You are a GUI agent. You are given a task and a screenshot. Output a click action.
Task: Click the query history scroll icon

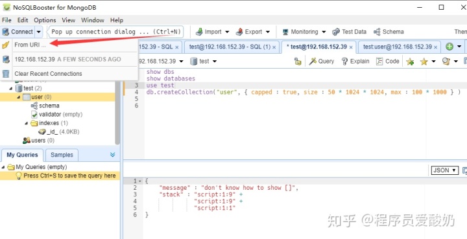[x=446, y=62]
